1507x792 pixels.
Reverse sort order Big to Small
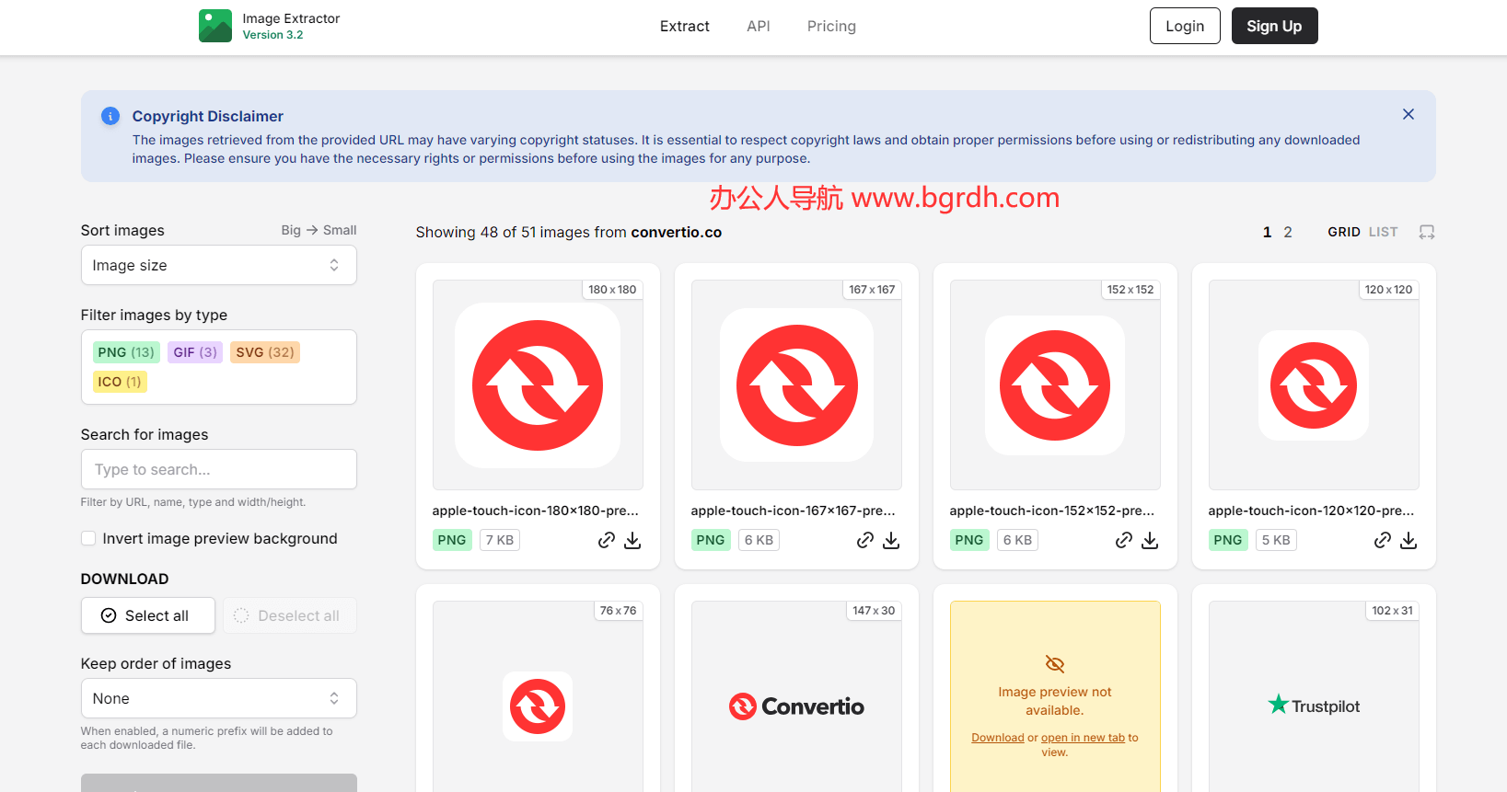319,230
